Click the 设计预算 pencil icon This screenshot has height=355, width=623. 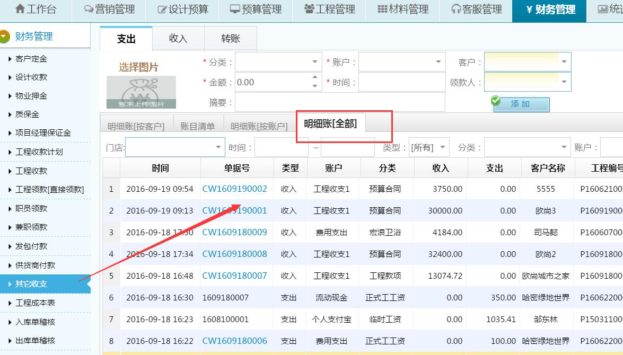[x=161, y=9]
